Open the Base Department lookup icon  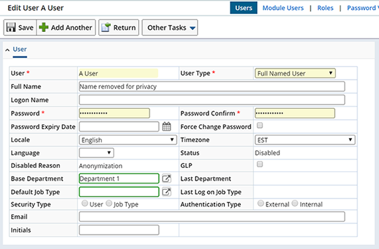point(167,179)
